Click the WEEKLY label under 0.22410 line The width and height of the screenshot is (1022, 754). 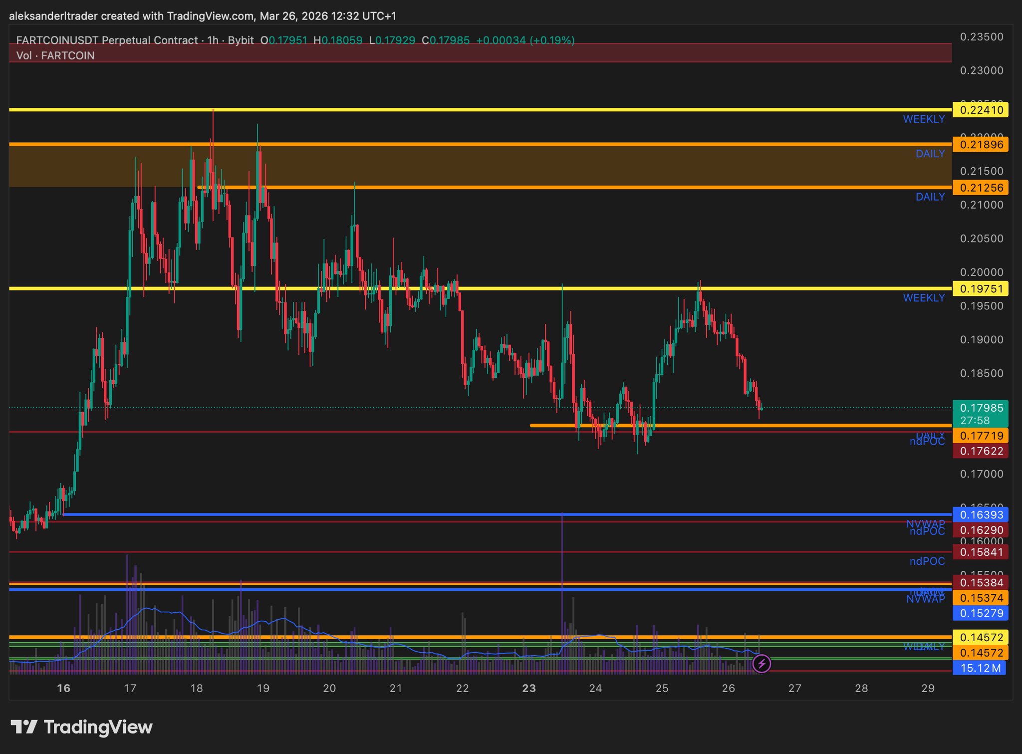[x=924, y=119]
